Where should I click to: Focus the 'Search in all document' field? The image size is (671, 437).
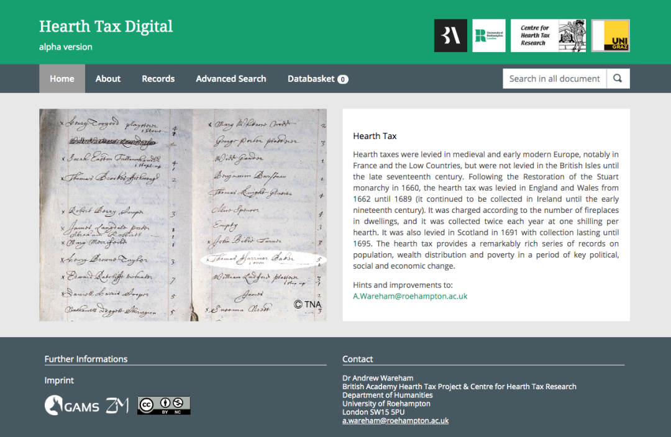(554, 79)
